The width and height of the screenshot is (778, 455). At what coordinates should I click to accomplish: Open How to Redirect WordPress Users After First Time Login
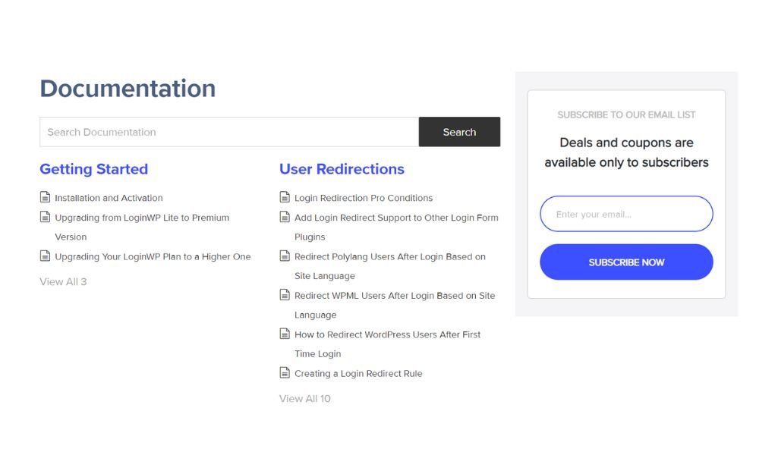click(388, 344)
